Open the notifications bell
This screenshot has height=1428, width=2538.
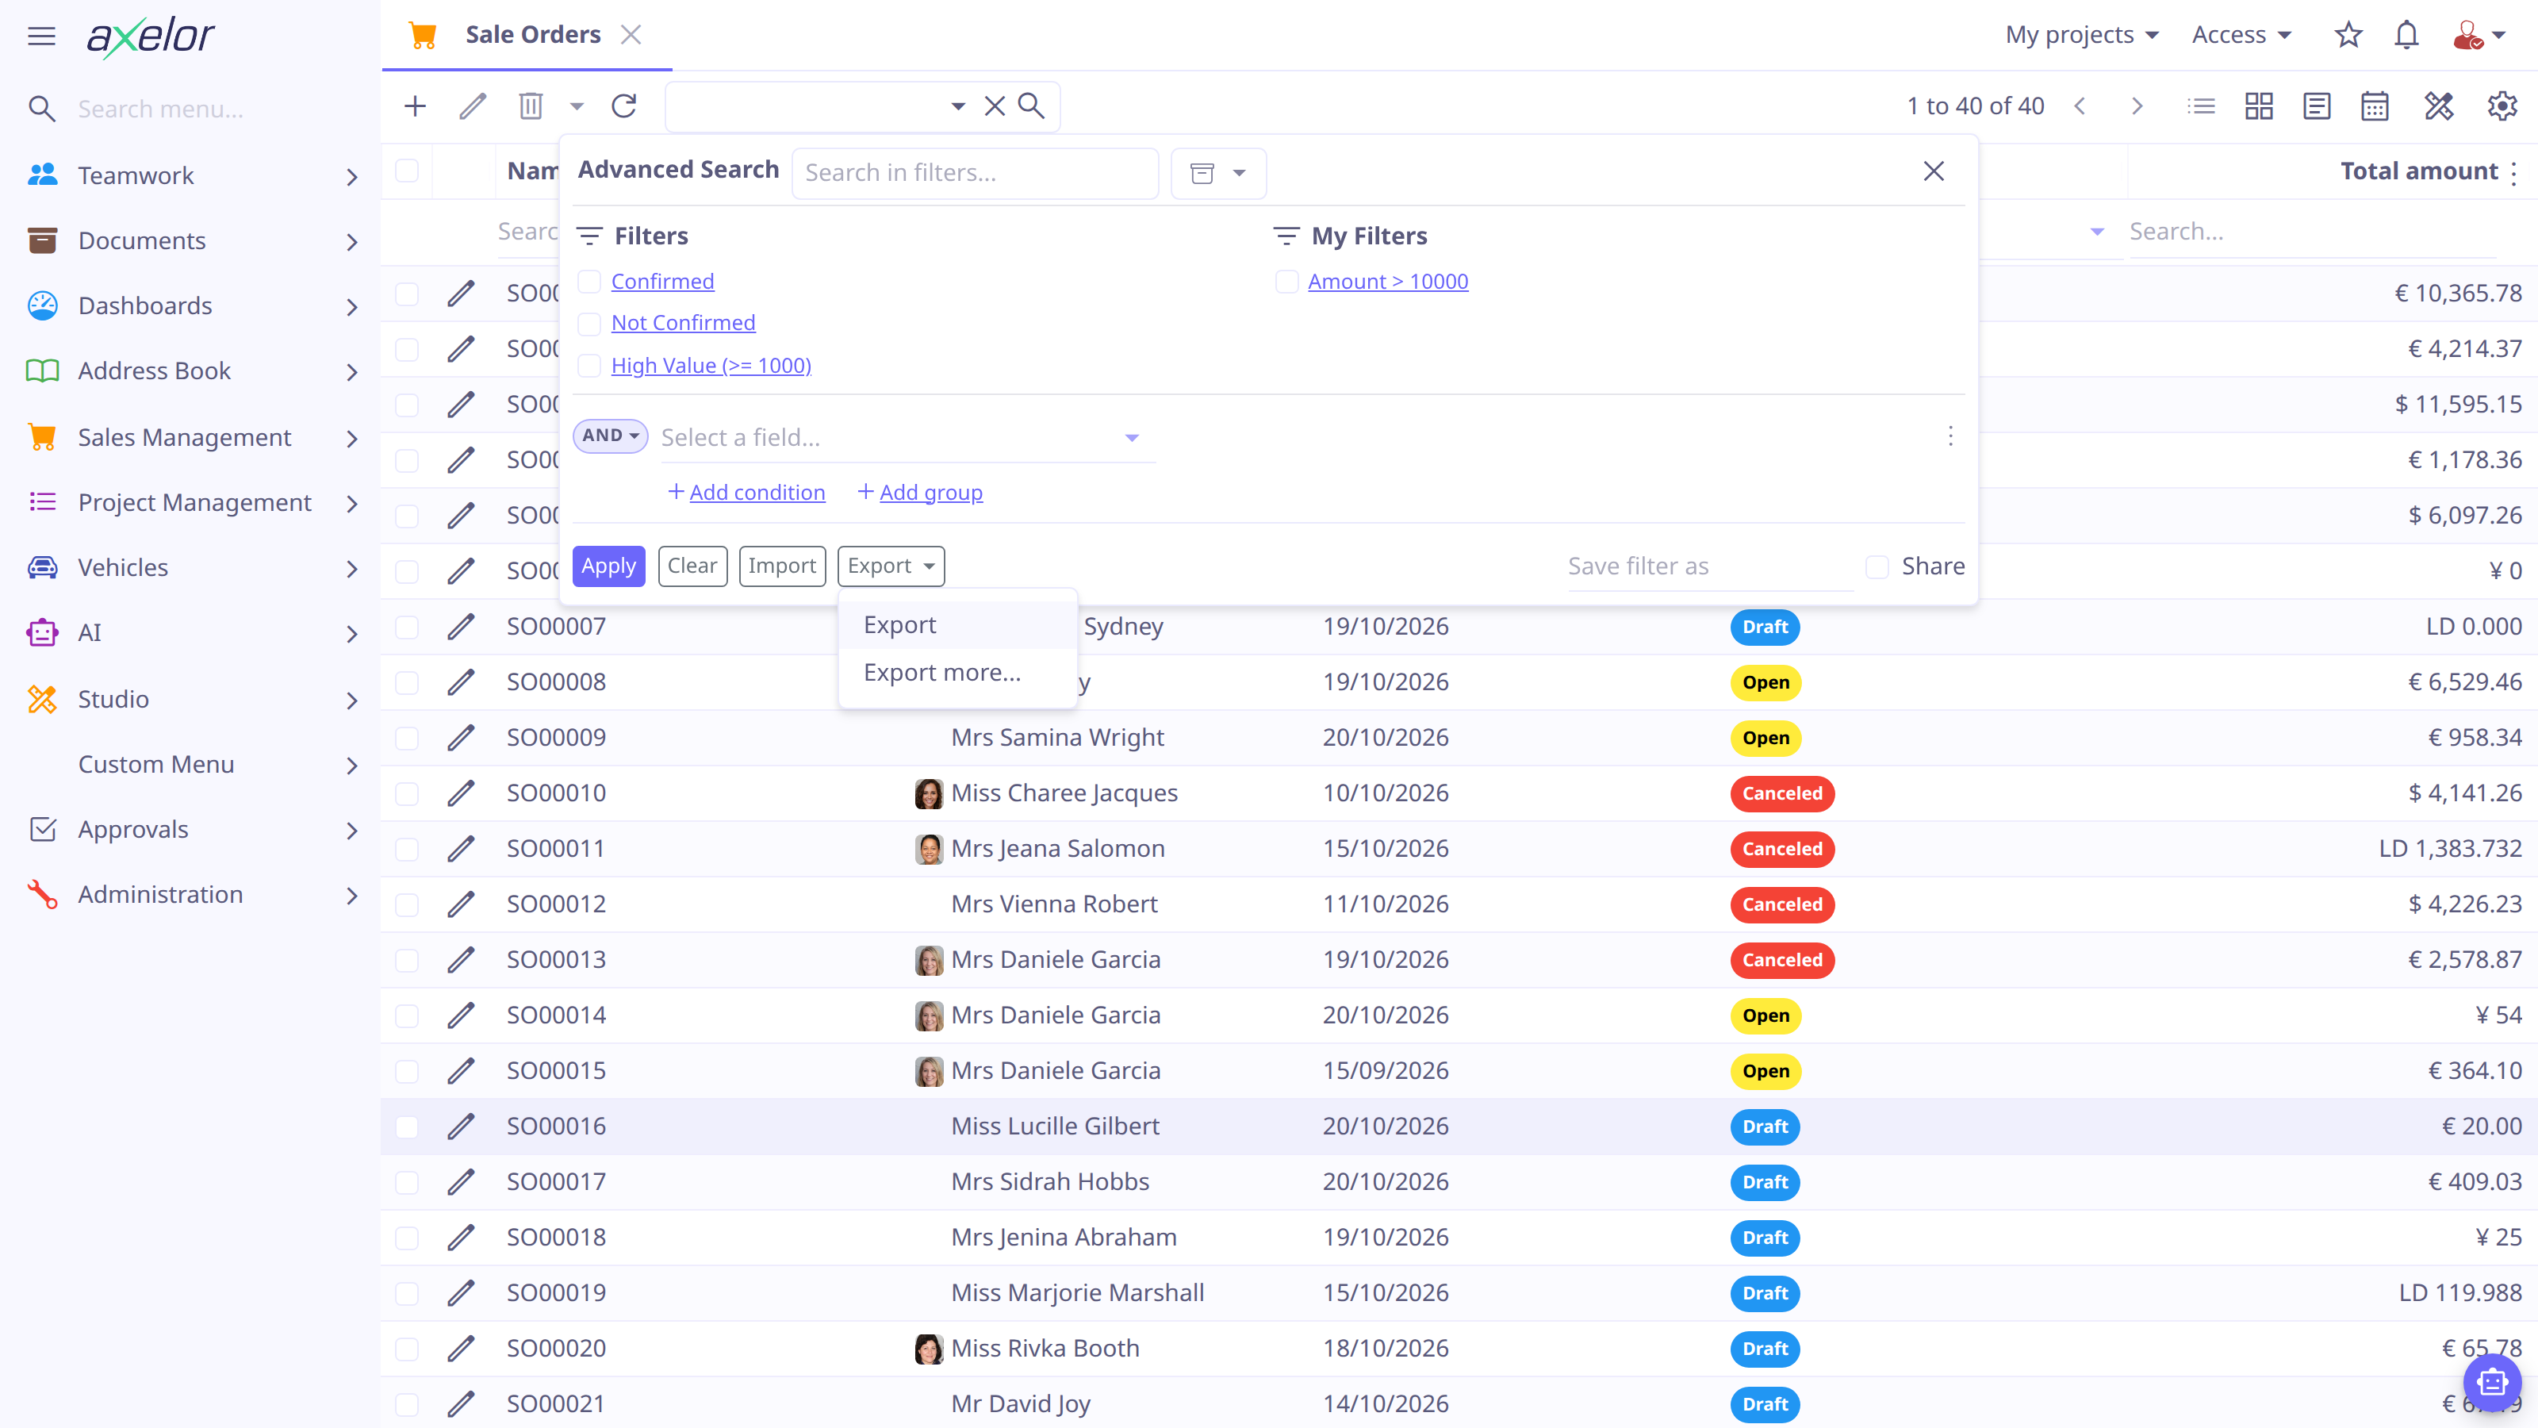tap(2407, 36)
